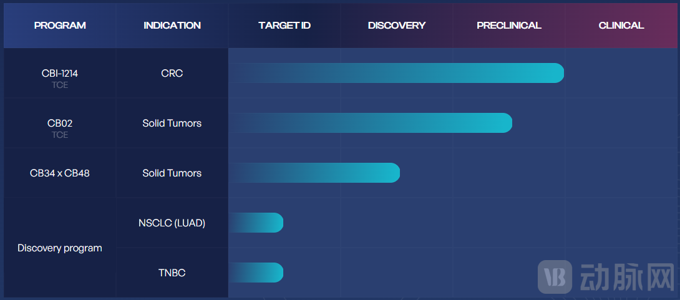Open the CBI-1214 program name

[x=60, y=74]
